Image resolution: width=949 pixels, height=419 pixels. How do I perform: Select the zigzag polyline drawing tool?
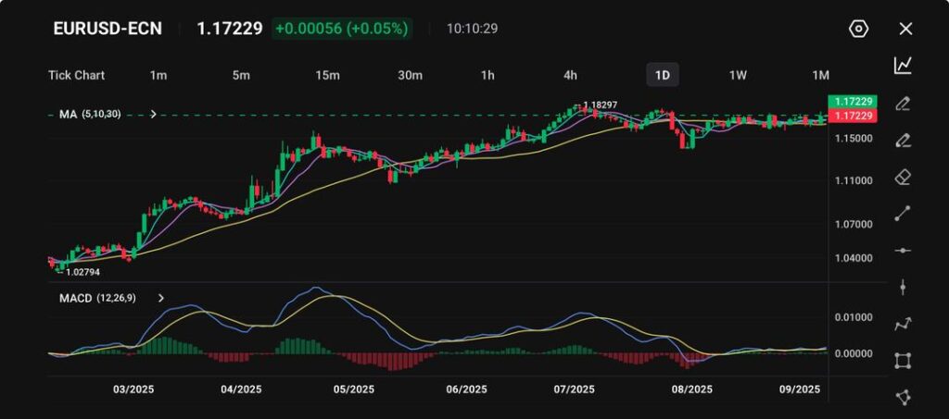(x=903, y=324)
